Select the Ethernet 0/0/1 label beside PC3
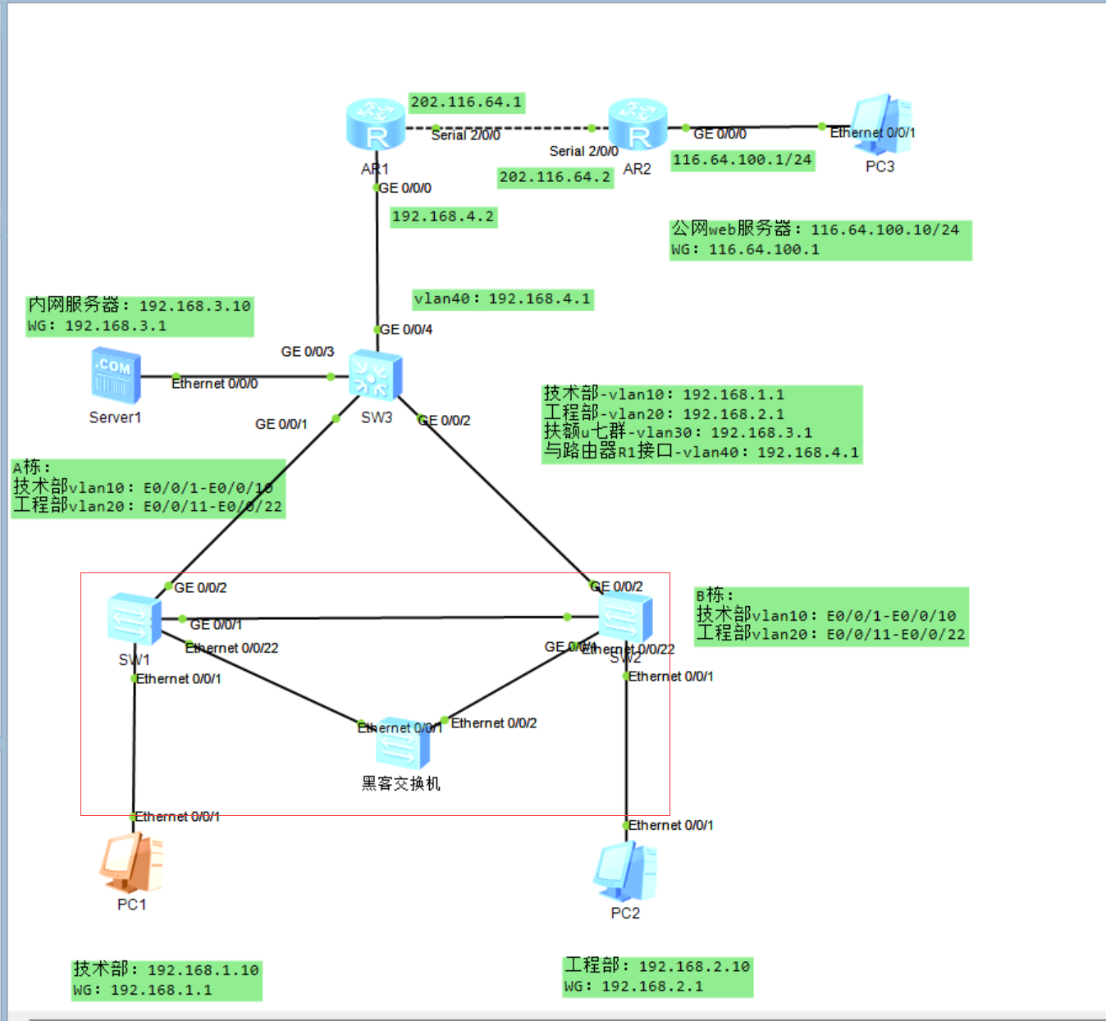Viewport: 1106px width, 1021px height. click(873, 133)
